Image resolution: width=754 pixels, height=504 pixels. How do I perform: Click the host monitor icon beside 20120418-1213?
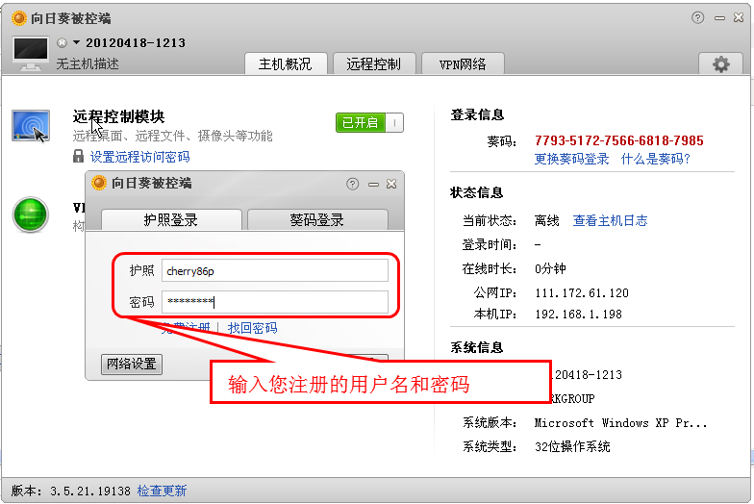point(31,54)
